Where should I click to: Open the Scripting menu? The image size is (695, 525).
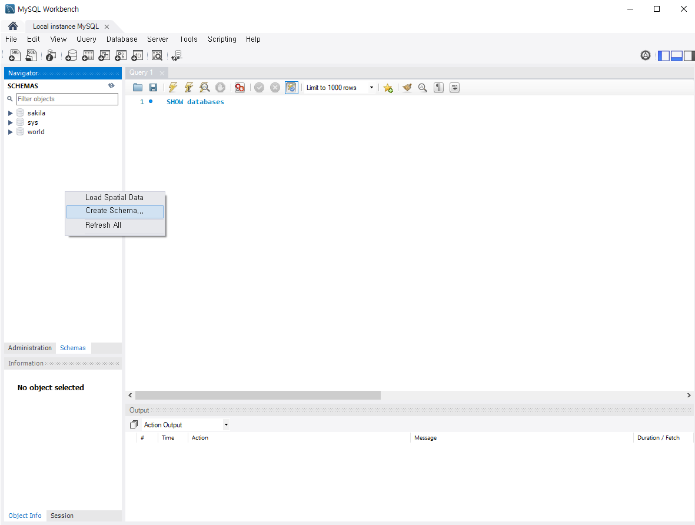222,39
